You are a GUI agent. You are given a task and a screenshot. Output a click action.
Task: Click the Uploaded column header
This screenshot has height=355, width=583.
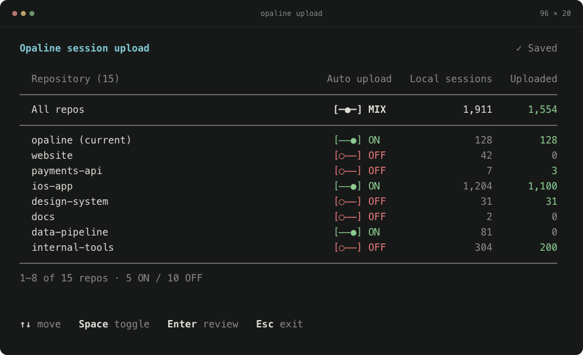coord(533,78)
